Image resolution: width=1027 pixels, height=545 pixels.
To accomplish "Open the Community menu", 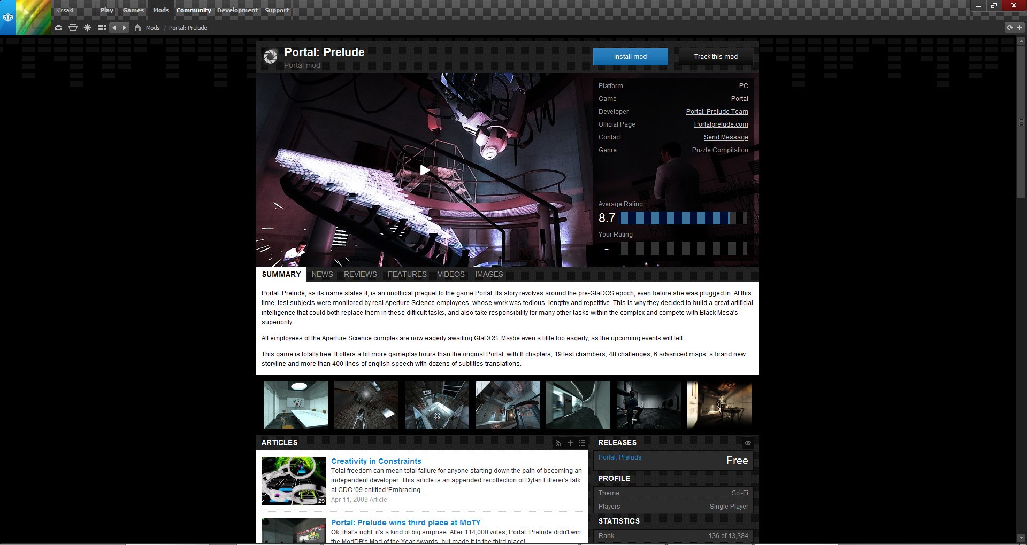I will 194,10.
